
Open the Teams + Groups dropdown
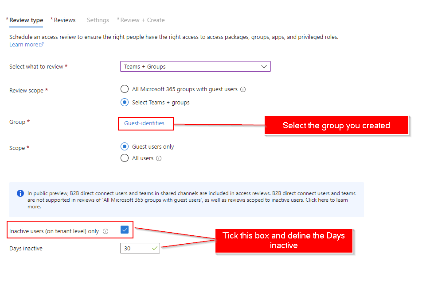[195, 66]
